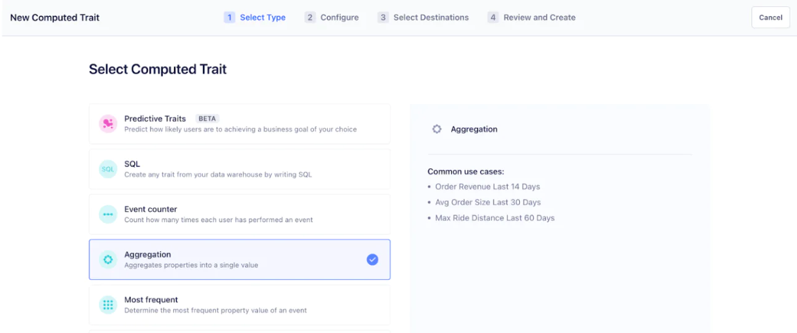Select the Predictive Traits option card
The width and height of the screenshot is (797, 333).
(239, 124)
